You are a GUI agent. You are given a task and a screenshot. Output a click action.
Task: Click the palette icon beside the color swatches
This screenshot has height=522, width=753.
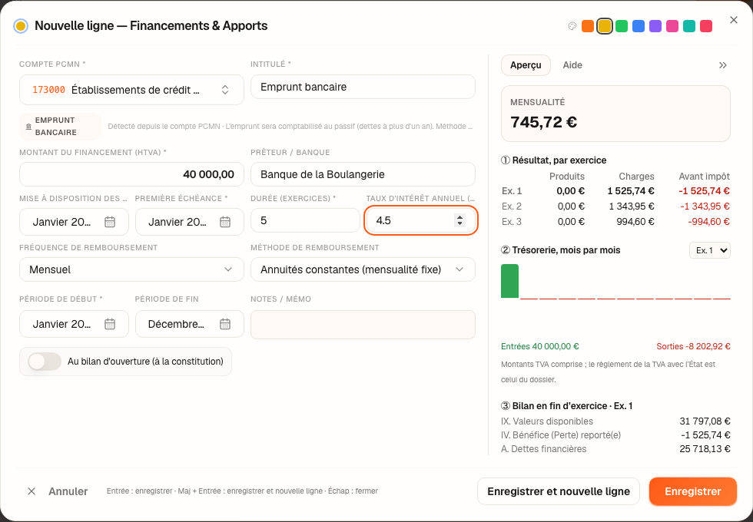pos(572,26)
